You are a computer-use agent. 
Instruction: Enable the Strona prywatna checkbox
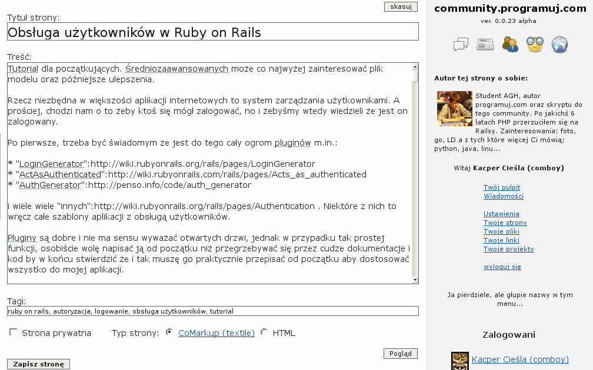click(13, 332)
